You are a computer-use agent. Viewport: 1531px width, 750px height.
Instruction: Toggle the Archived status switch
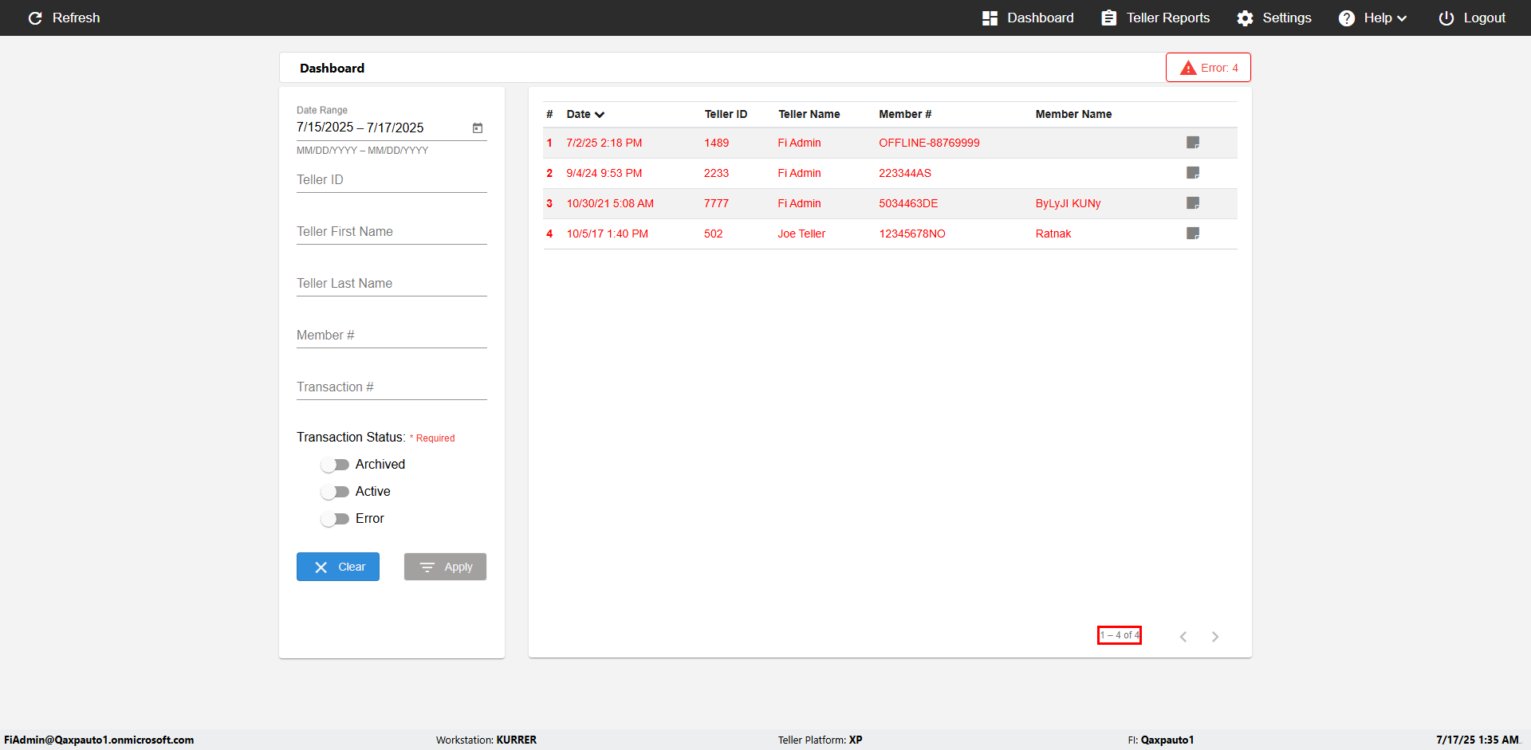coord(335,465)
